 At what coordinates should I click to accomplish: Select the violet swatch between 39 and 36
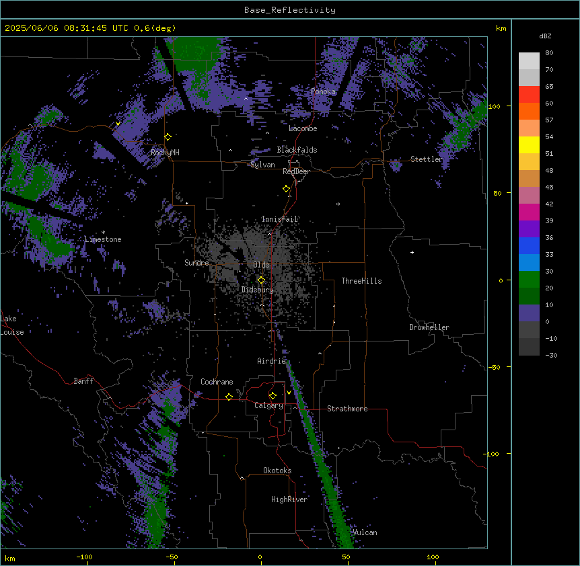pos(529,229)
